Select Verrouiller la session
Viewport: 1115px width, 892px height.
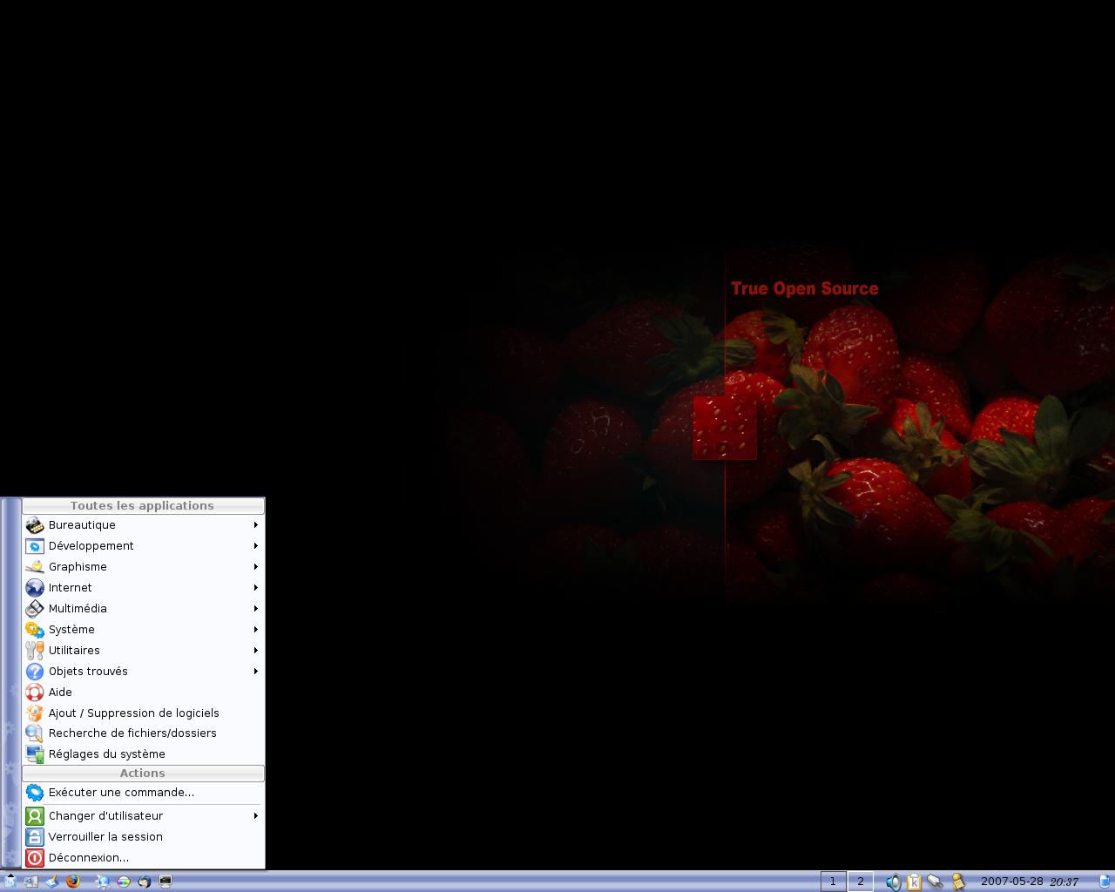[143, 837]
